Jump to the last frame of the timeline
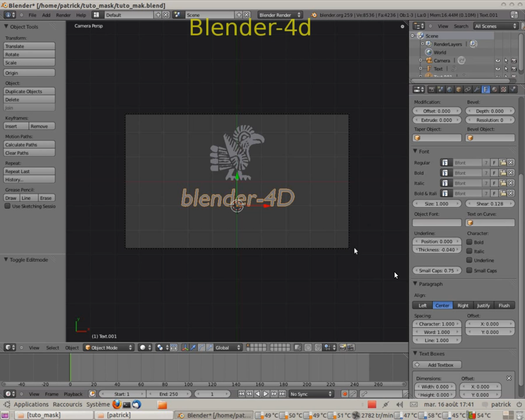 pyautogui.click(x=282, y=394)
